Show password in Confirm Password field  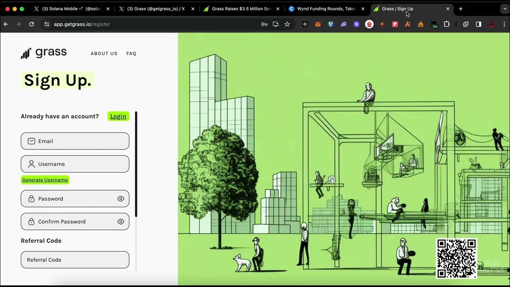pyautogui.click(x=121, y=222)
